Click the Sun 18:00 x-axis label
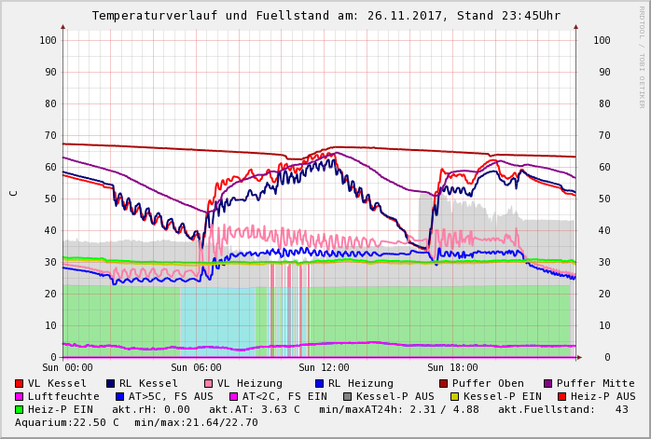This screenshot has width=651, height=439. coord(452,368)
